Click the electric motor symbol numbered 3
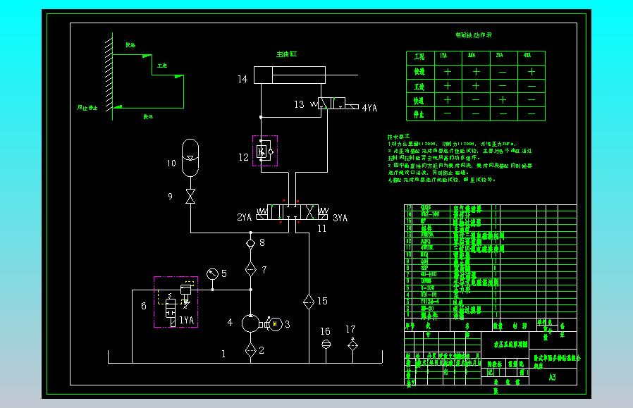The image size is (633, 408). pos(276,324)
